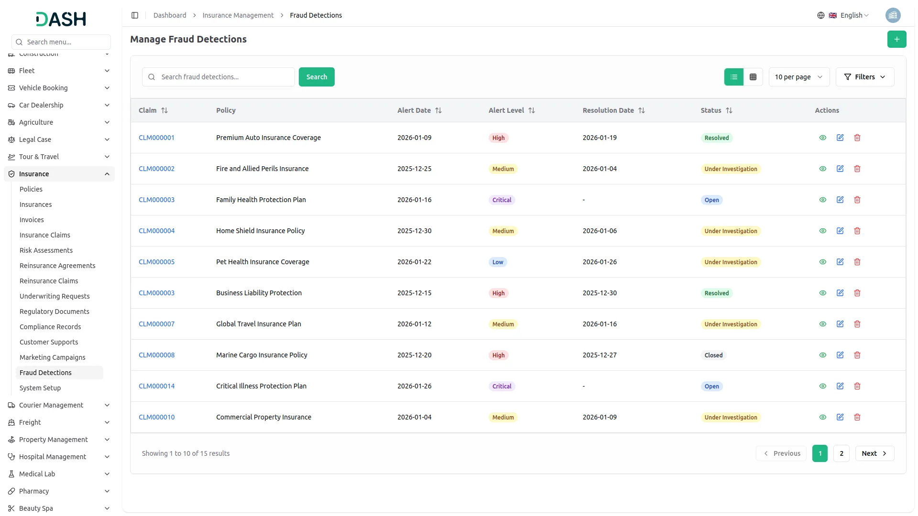
Task: Expand the Hospital Management menu section
Action: [x=53, y=456]
